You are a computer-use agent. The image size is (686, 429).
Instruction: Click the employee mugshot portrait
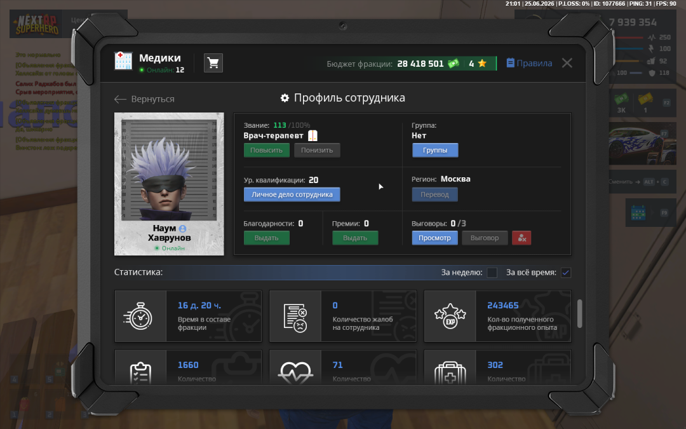tap(169, 170)
